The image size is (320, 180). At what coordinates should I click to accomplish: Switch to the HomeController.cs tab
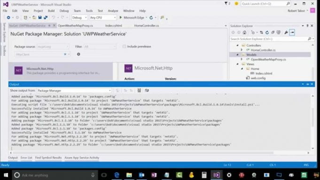pos(146,25)
